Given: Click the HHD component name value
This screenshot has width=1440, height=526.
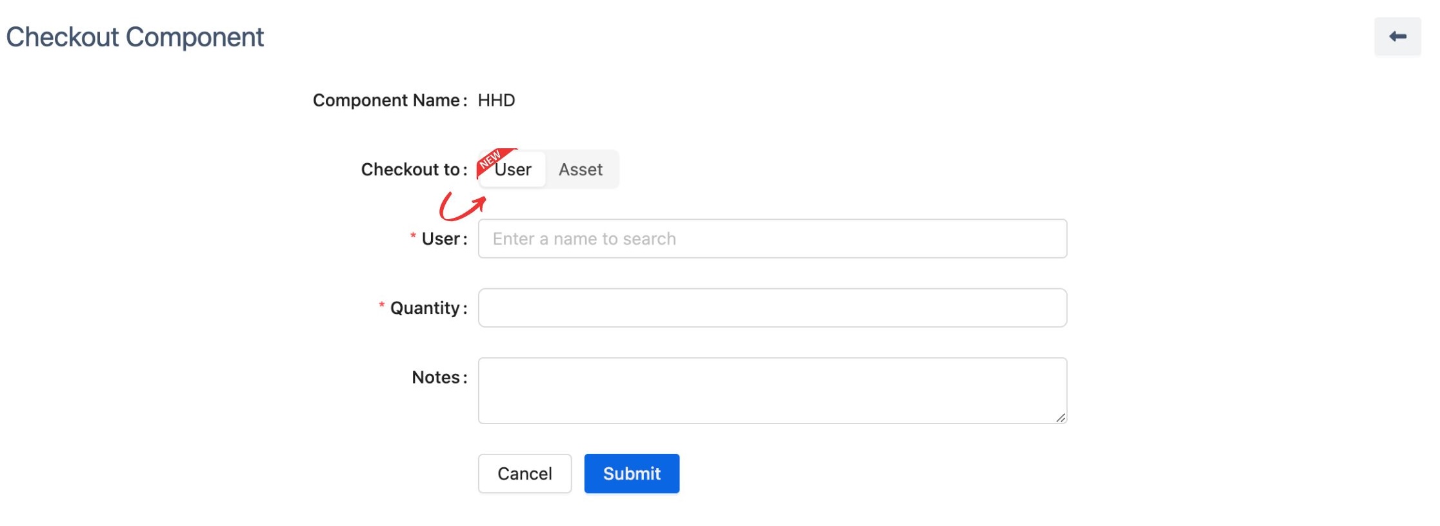Looking at the screenshot, I should (496, 101).
